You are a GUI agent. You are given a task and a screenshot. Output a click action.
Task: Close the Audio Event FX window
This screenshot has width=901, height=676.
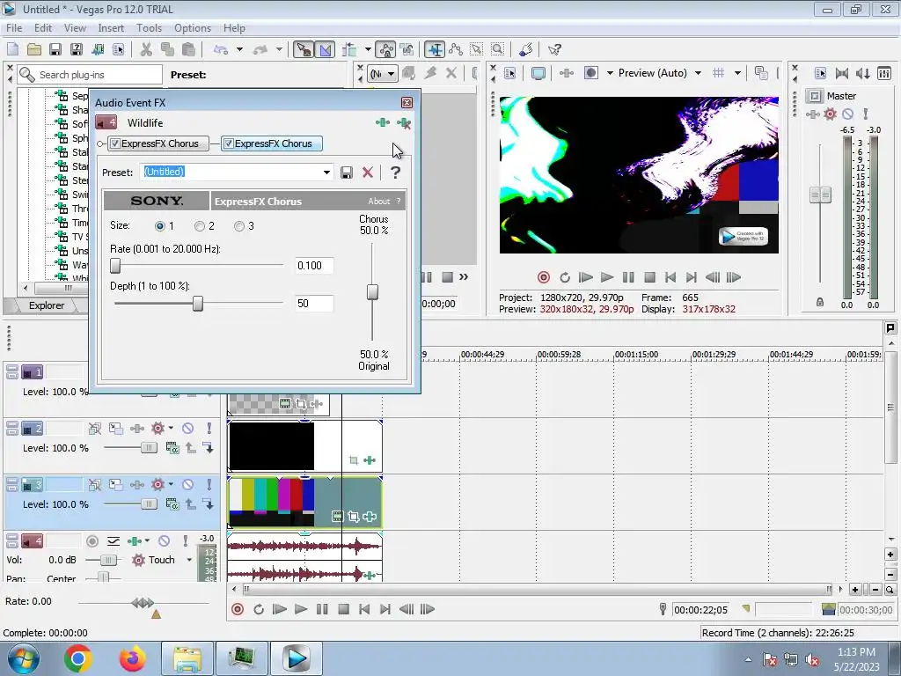(x=407, y=103)
